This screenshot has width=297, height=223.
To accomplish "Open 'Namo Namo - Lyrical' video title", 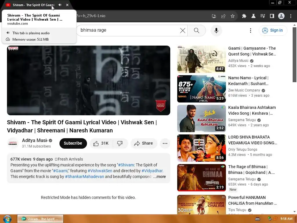I will click(x=248, y=81).
